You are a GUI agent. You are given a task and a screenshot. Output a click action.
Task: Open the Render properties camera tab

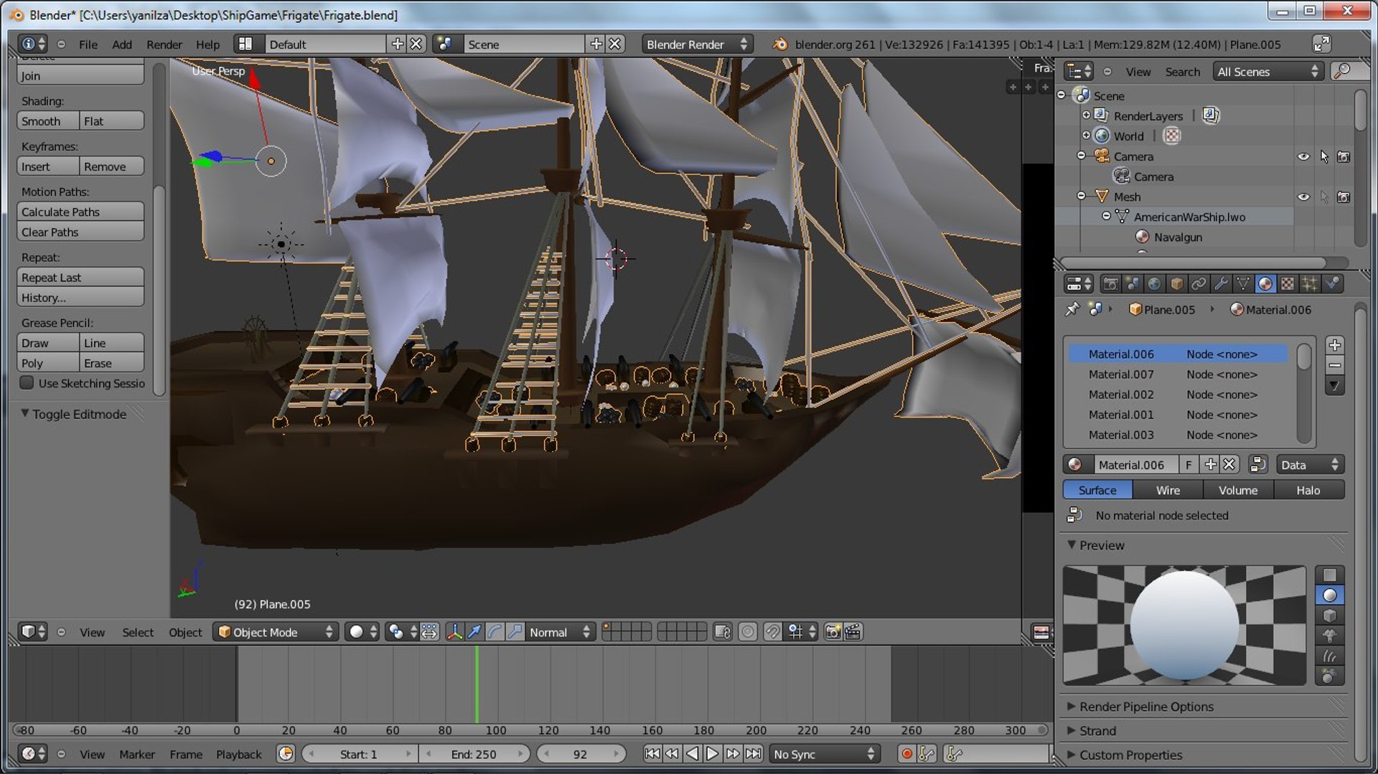pyautogui.click(x=1110, y=284)
